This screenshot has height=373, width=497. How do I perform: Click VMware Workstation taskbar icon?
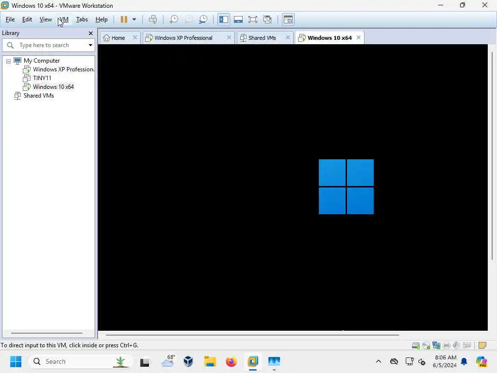pos(252,361)
